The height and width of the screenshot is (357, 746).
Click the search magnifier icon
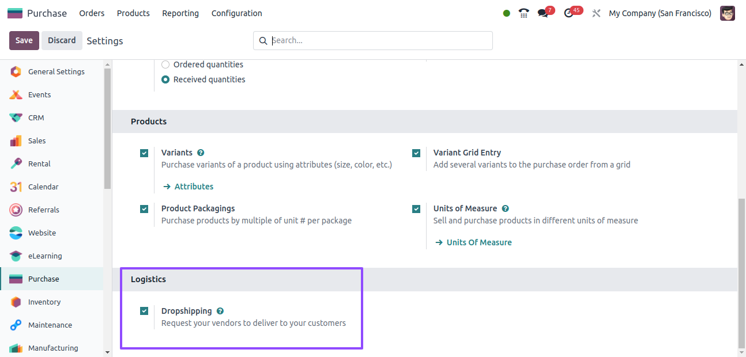tap(263, 40)
